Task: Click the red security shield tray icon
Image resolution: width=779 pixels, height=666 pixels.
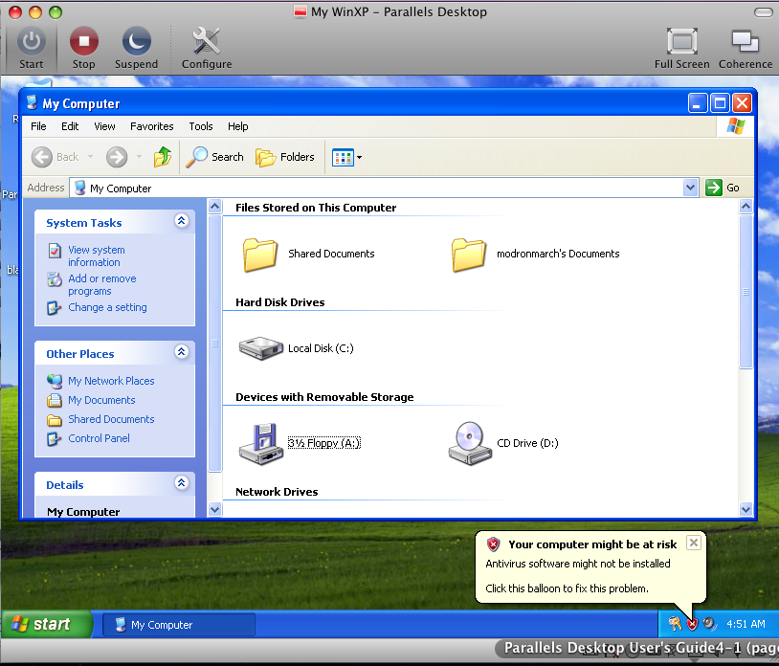Action: [692, 624]
